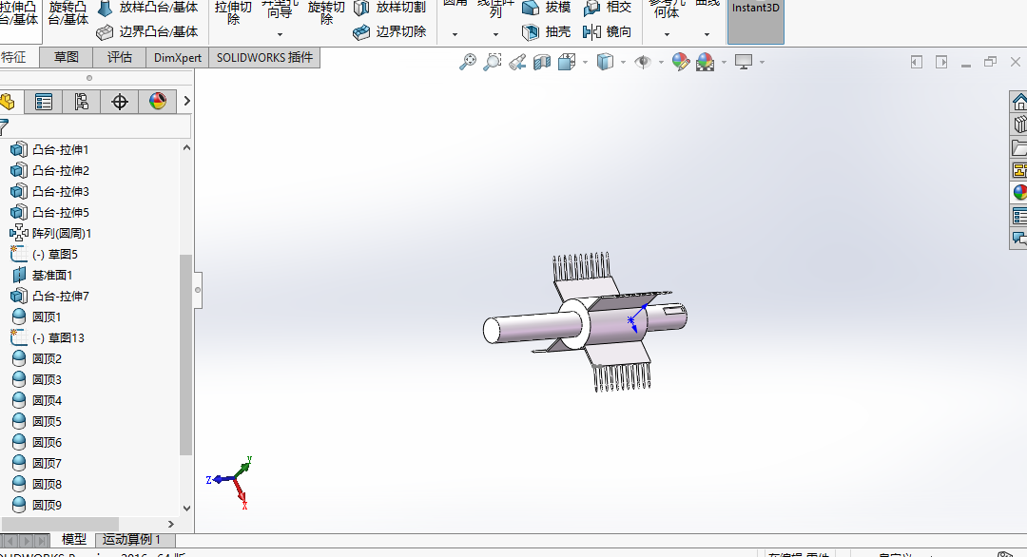This screenshot has height=557, width=1027.
Task: Click the feature tree scroll-up arrow
Action: click(x=186, y=148)
